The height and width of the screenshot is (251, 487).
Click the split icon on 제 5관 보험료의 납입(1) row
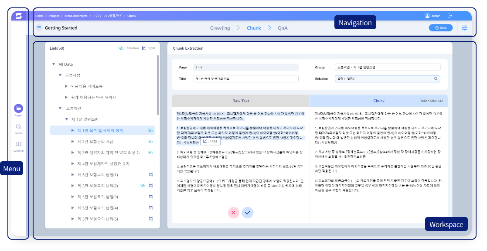151,175
